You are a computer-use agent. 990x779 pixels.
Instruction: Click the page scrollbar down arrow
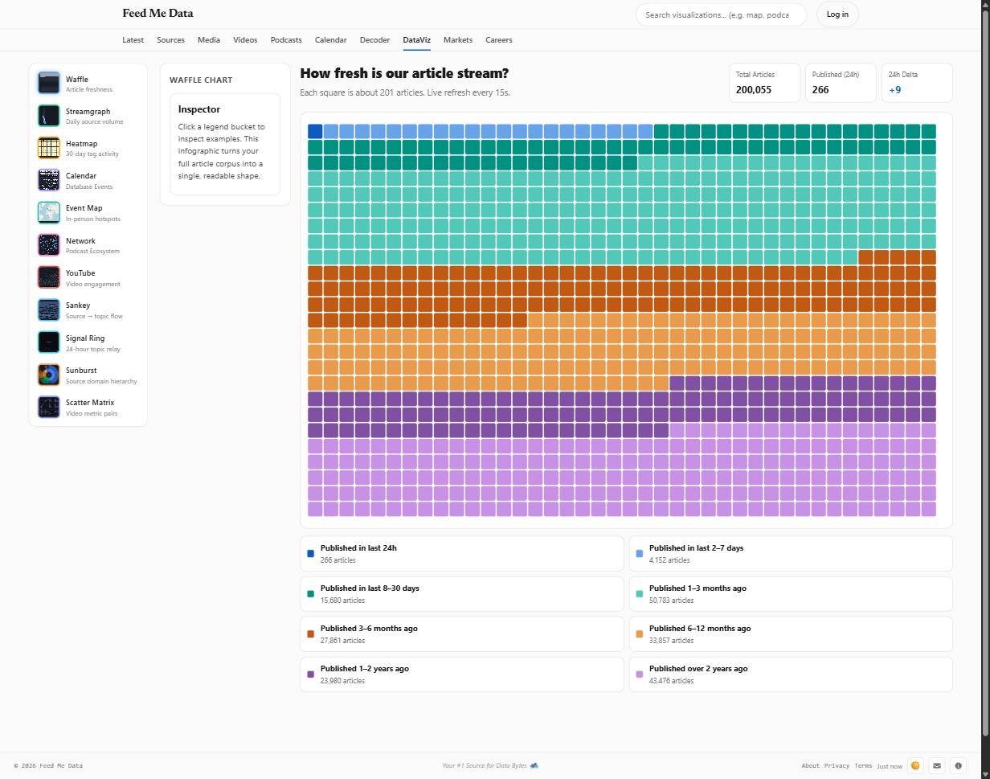click(x=986, y=774)
